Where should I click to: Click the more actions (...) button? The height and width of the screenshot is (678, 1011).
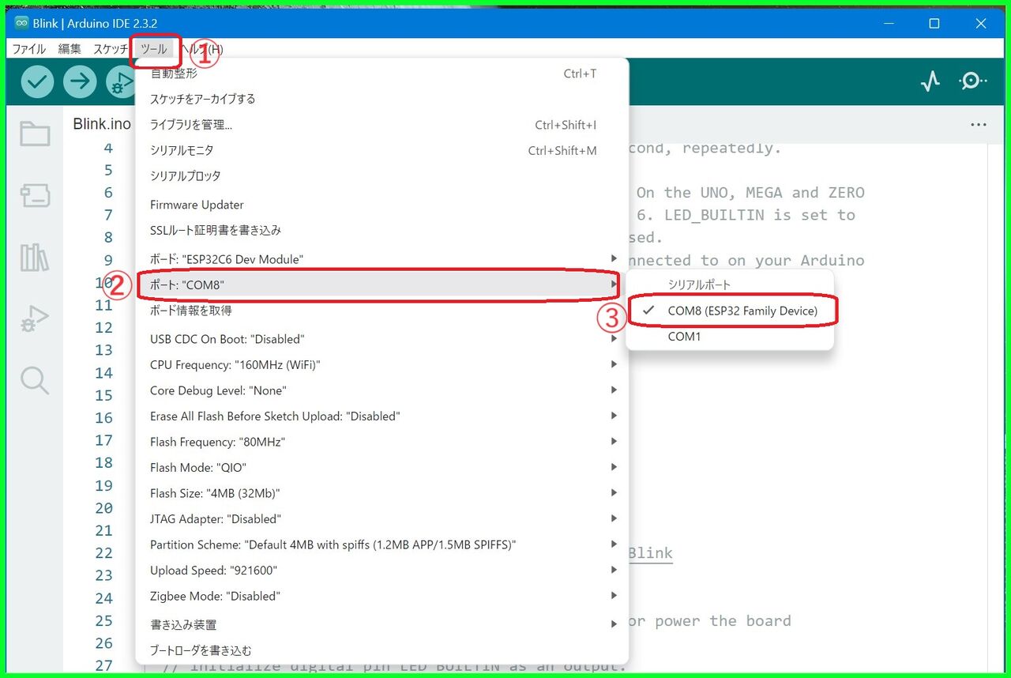(x=979, y=124)
